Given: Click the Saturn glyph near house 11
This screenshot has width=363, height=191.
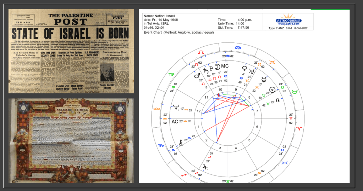Looking at the screenshot, I should 205,69.
